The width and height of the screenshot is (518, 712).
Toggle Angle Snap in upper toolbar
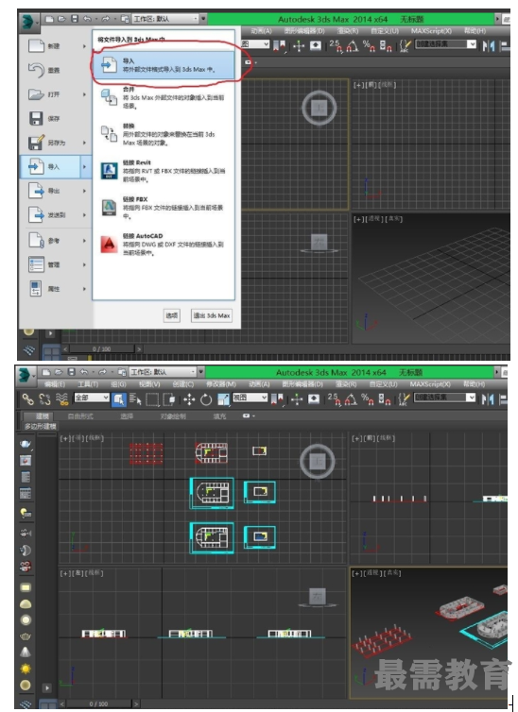click(x=353, y=46)
